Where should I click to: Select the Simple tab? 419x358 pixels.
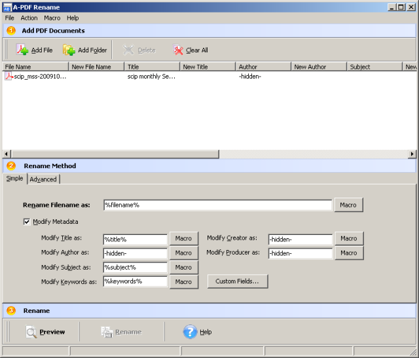point(14,178)
